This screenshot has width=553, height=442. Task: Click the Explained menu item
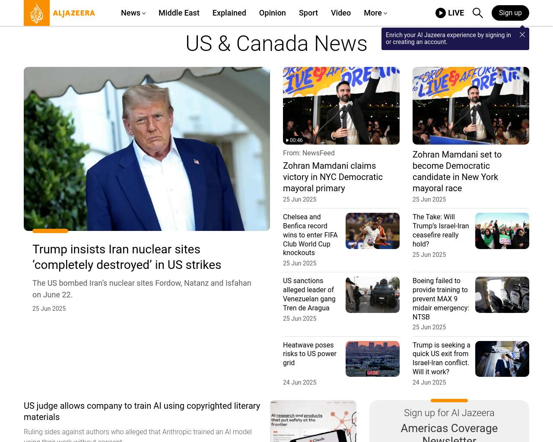(x=229, y=13)
